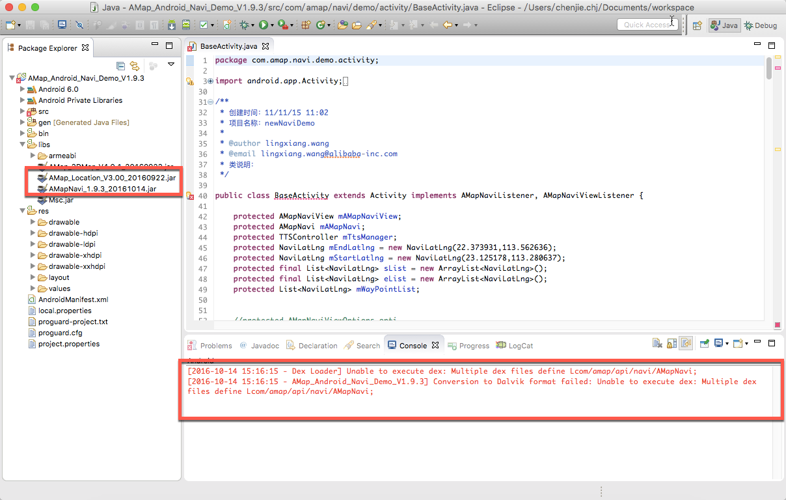Click Link with Editor in Package Explorer
Screen dimensions: 786x500
tap(135, 66)
